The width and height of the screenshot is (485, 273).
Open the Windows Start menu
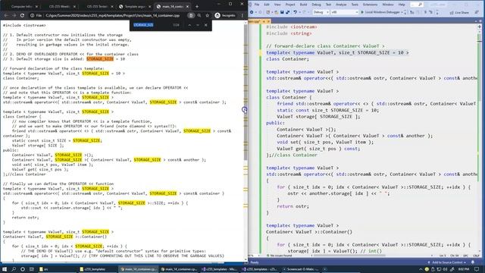click(5, 269)
